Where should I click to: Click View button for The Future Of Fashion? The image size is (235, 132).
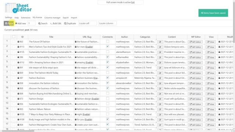[210, 42]
